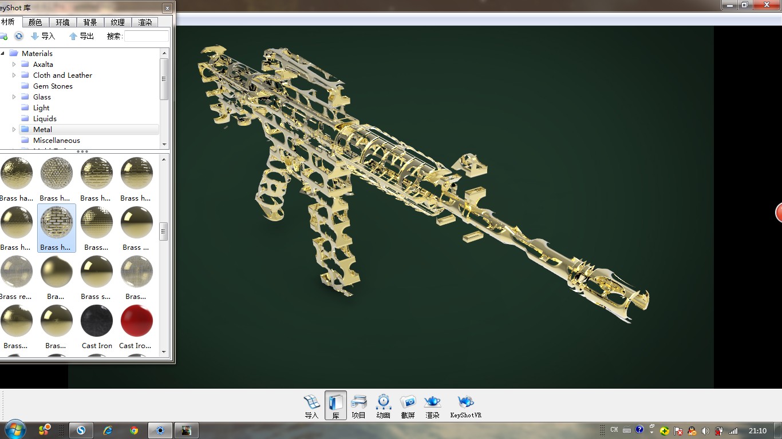Click the 截屏 screenshot camera icon
782x439 pixels.
point(408,406)
